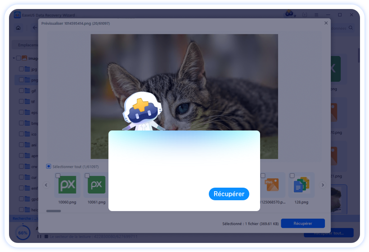Check the bmp folder checkbox
369x252 pixels.
(21, 123)
